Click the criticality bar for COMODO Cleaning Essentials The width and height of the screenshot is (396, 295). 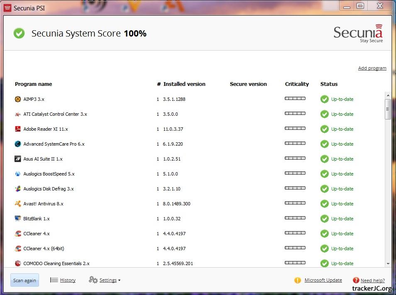coord(295,263)
